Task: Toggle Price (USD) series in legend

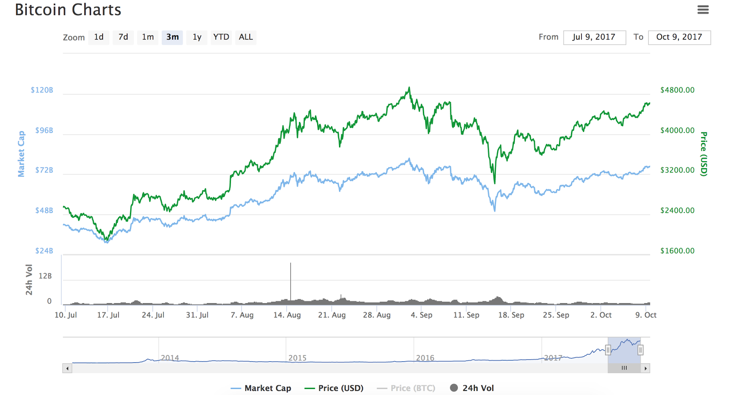Action: (334, 388)
